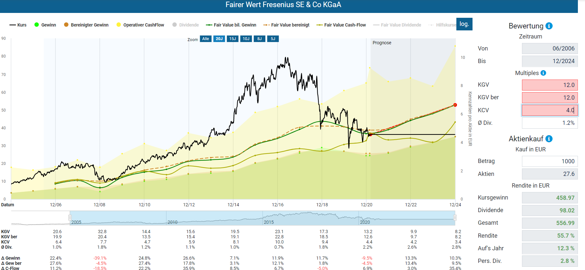
Task: Open the Bewertung info icon
Action: tap(549, 26)
